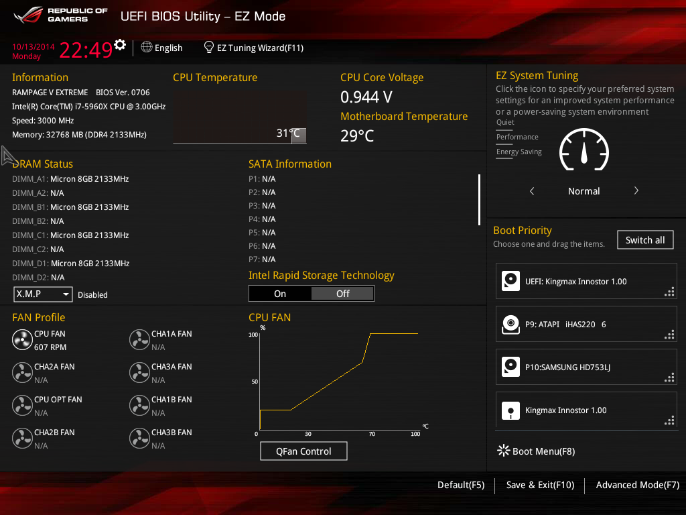
Task: Click USB icon of Kingmax Innostor 1.00
Action: pos(510,410)
